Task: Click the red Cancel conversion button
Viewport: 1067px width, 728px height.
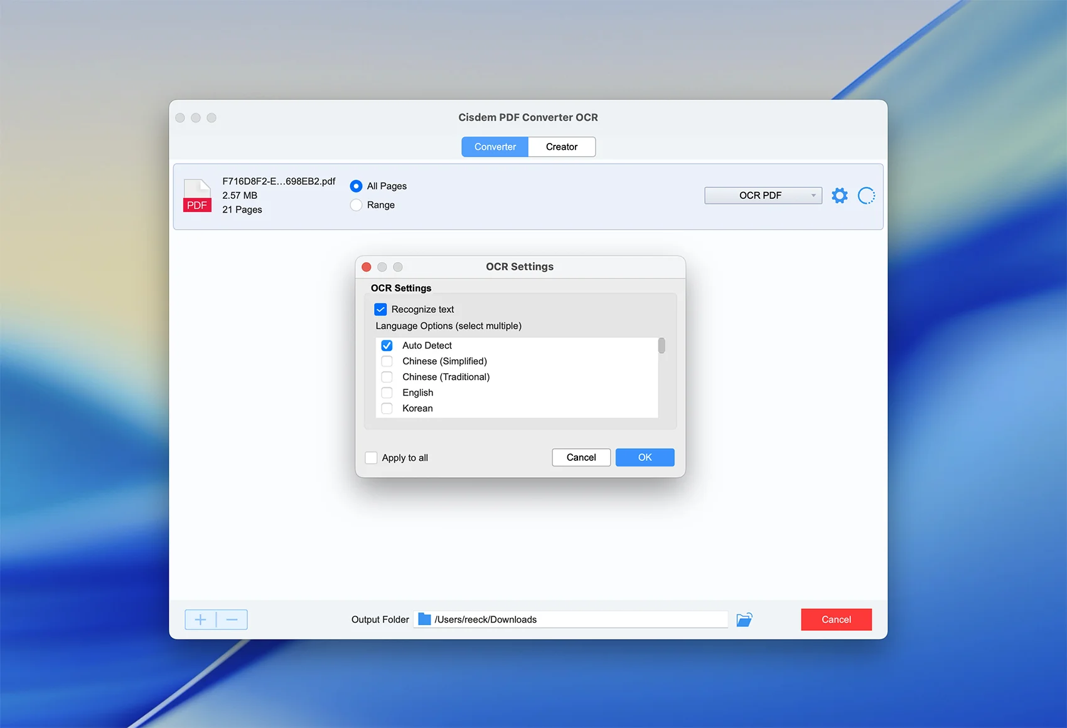Action: tap(836, 620)
